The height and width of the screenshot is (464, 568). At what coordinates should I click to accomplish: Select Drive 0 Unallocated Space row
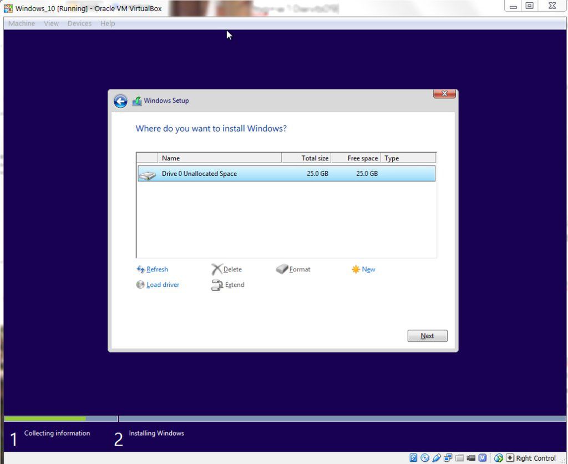[287, 174]
